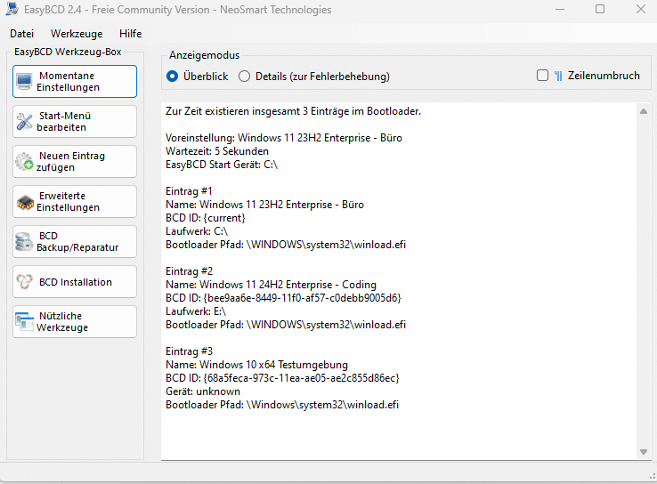The width and height of the screenshot is (657, 484).
Task: Click the 'EasyBCD Start Gerät: C:\' line
Action: pyautogui.click(x=222, y=165)
